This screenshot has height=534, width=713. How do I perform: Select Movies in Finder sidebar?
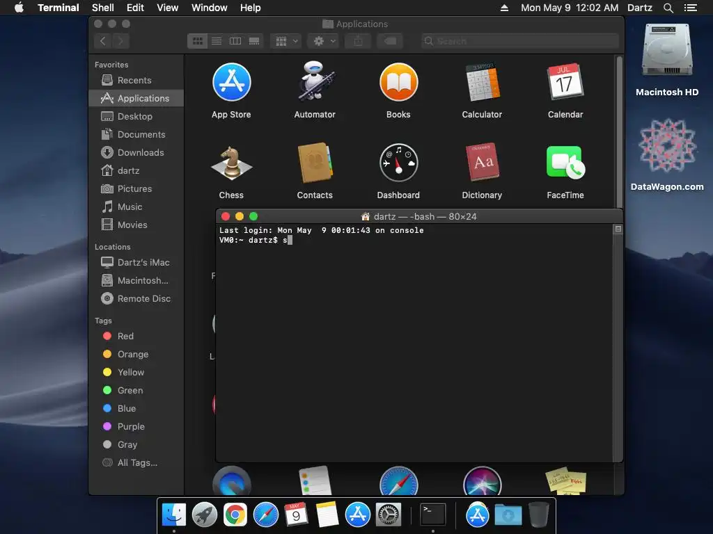[136, 225]
